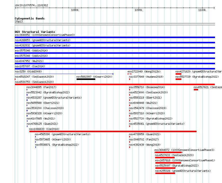Select nsv4768125 (Quan2021) label
The image size is (222, 183).
(x=42, y=124)
